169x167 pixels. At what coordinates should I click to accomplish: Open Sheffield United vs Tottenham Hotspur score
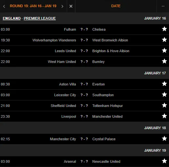[x=84, y=106]
